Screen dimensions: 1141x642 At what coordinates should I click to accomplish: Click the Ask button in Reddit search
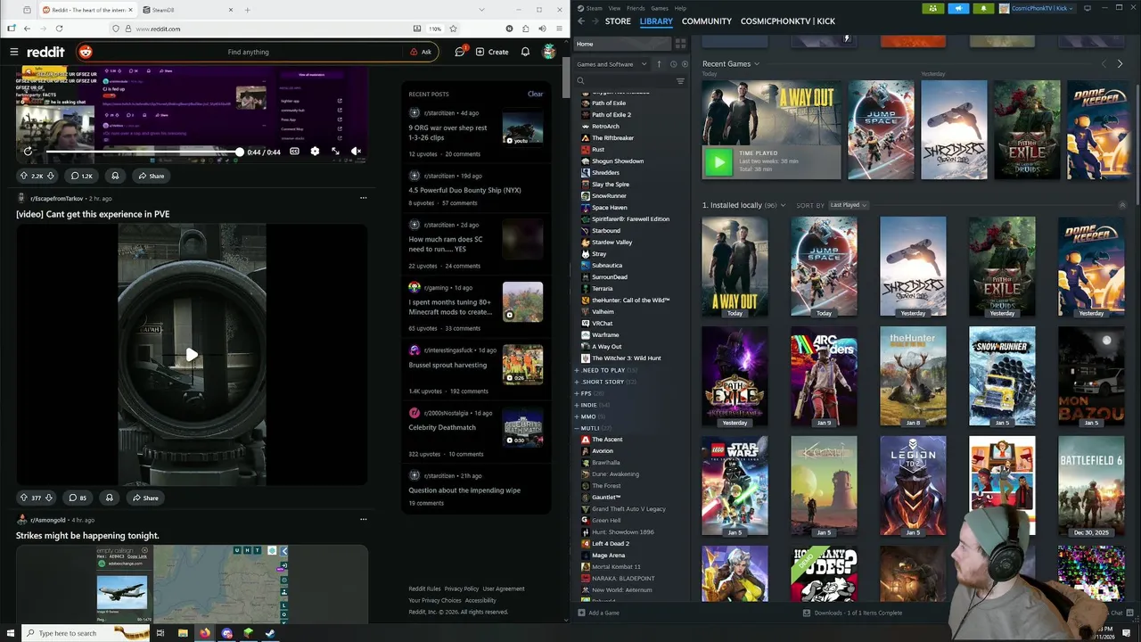[421, 52]
